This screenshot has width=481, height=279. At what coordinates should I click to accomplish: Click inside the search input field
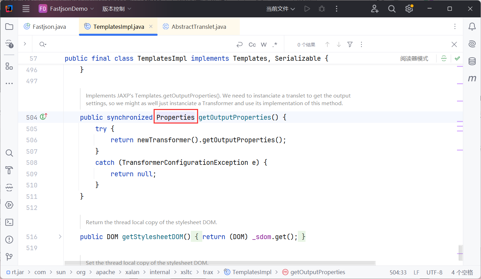(139, 44)
